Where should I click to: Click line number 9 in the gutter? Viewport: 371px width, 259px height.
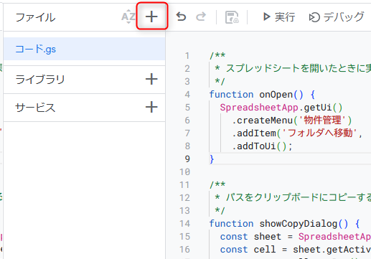[187, 159]
